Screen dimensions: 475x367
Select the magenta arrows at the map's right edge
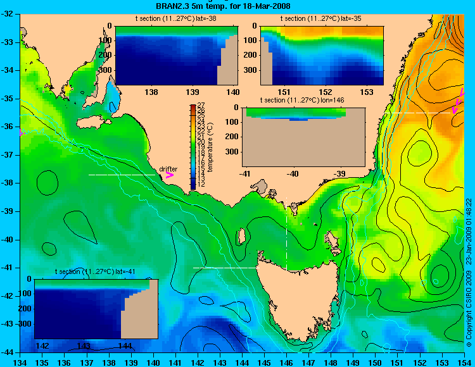[x=458, y=101]
